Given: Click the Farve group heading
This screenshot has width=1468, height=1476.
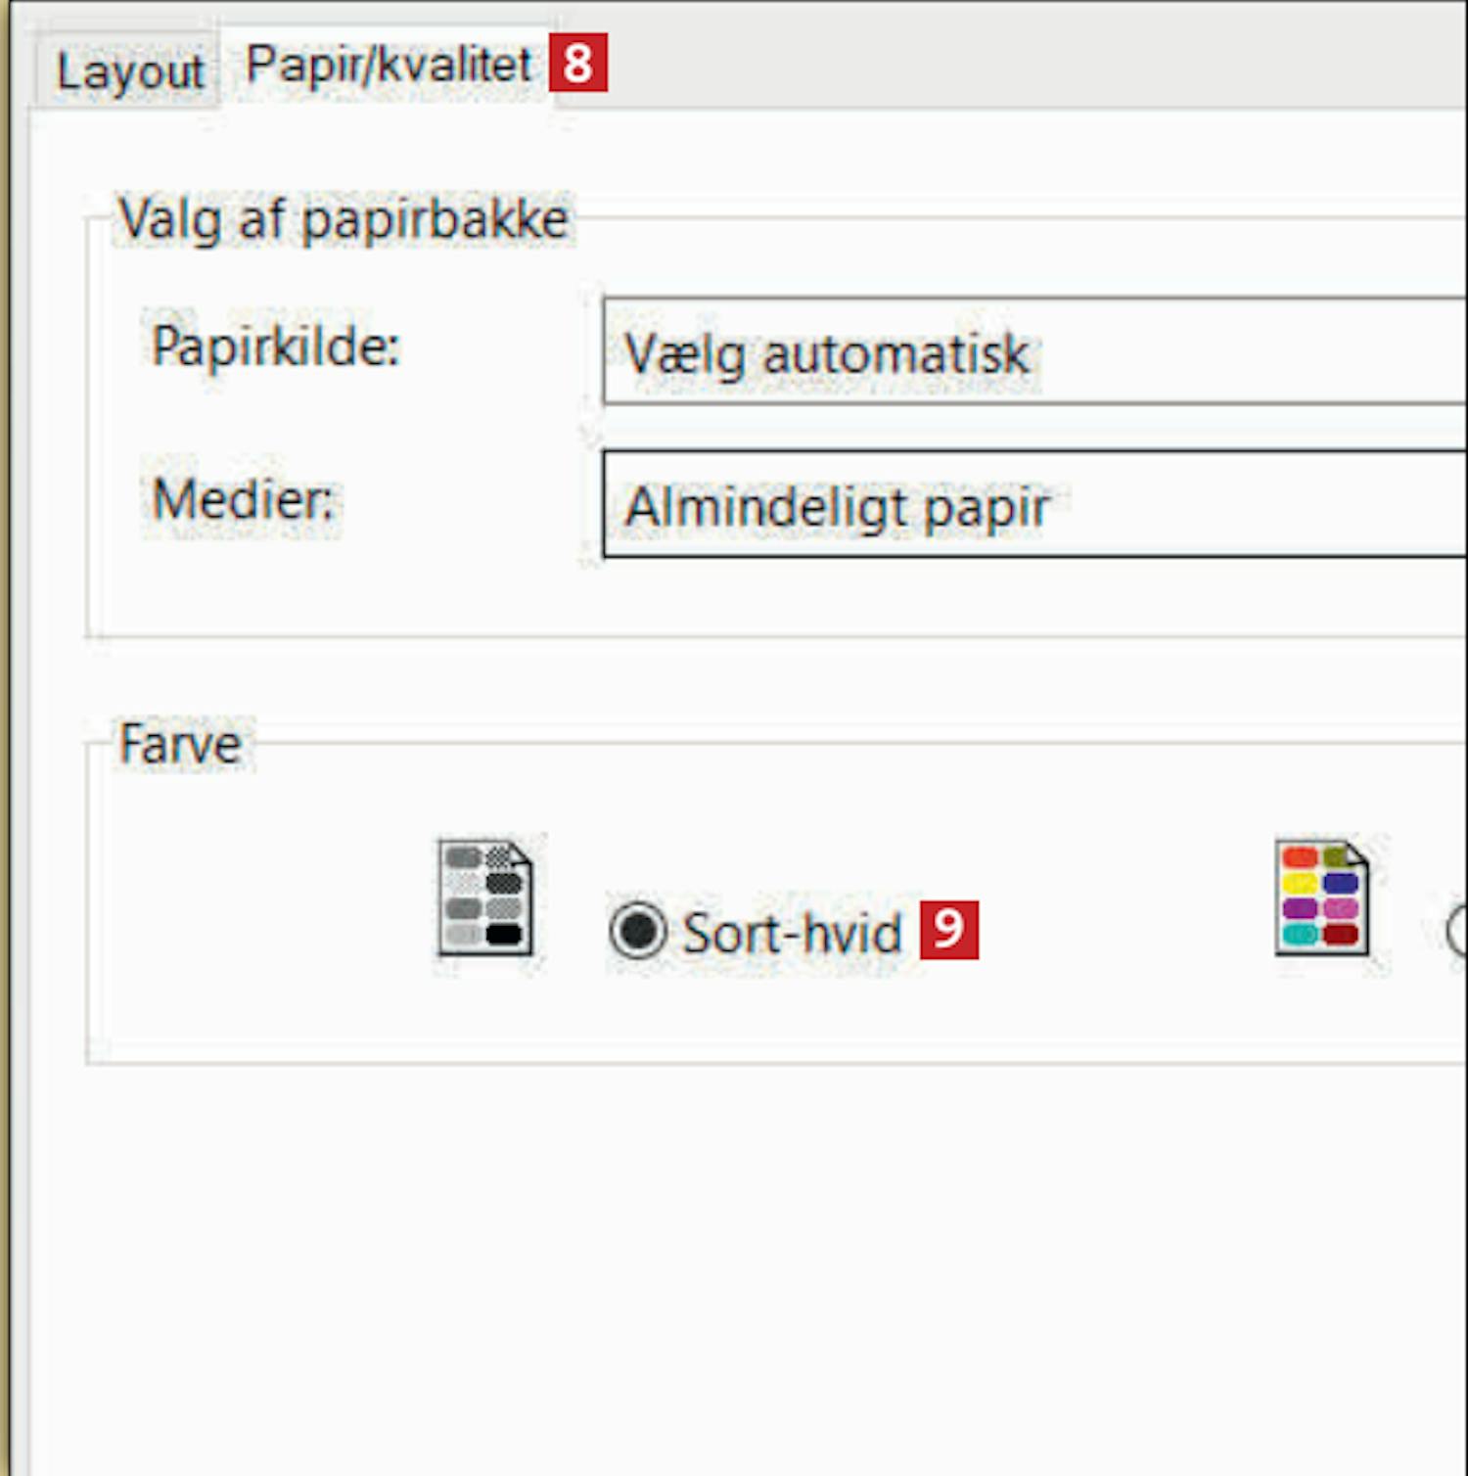Looking at the screenshot, I should (x=180, y=744).
